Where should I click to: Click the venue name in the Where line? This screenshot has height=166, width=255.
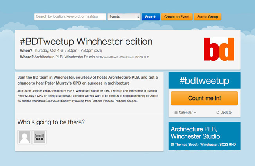click(65, 57)
